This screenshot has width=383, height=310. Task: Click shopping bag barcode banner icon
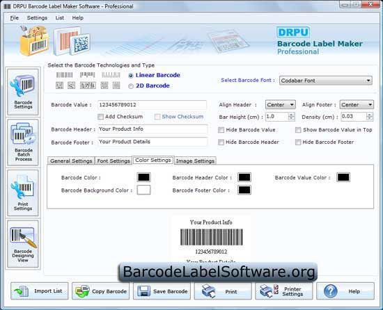[x=34, y=41]
